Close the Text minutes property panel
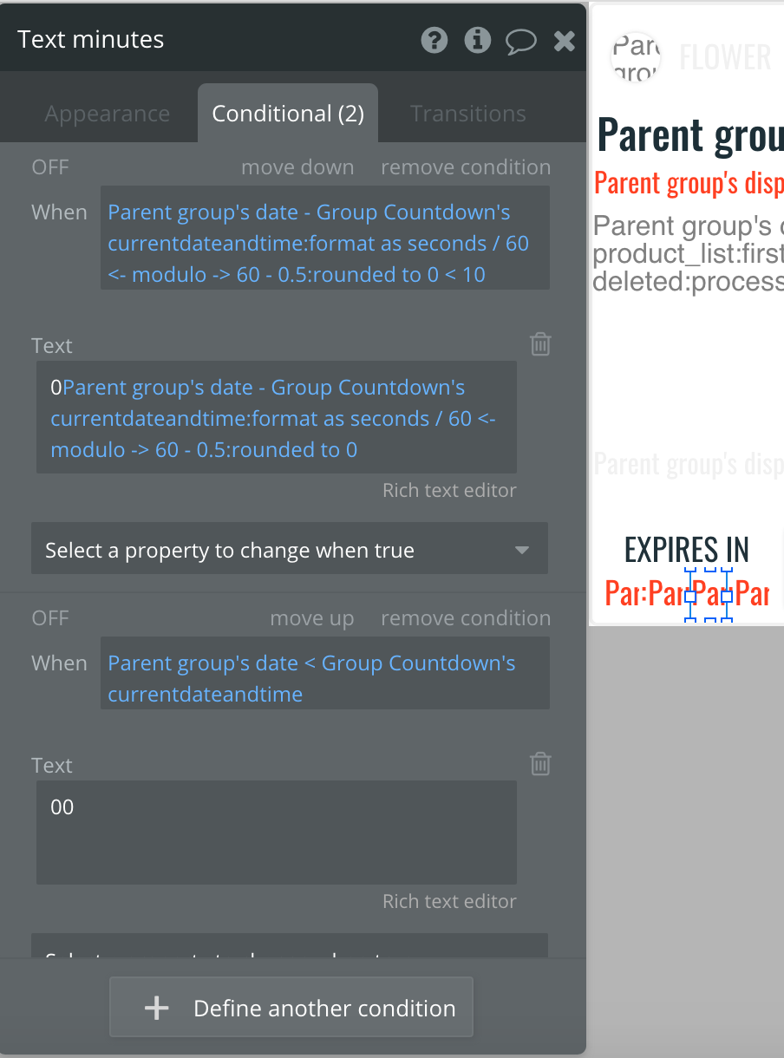This screenshot has height=1058, width=784. click(x=565, y=41)
